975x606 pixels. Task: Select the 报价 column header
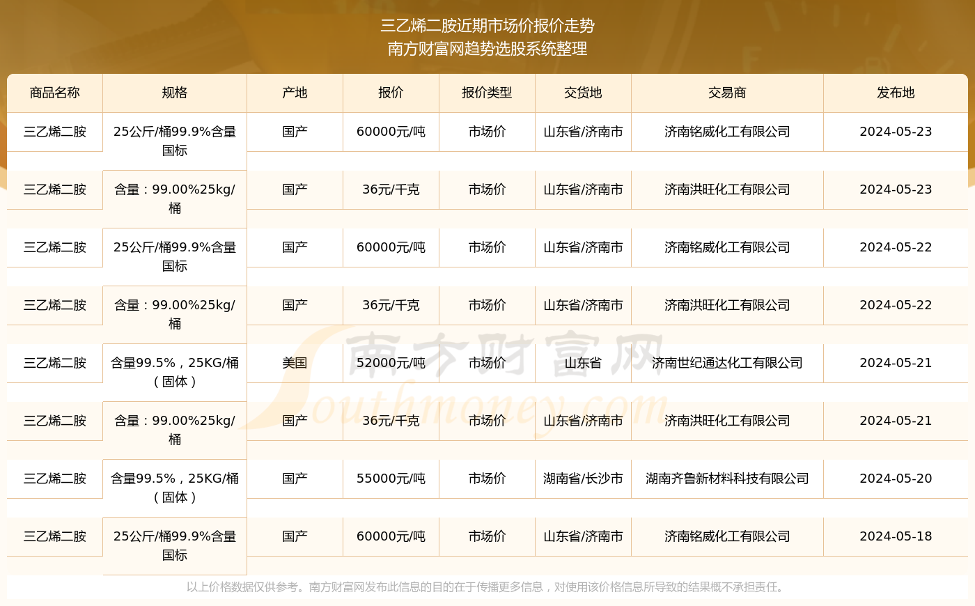tap(391, 93)
